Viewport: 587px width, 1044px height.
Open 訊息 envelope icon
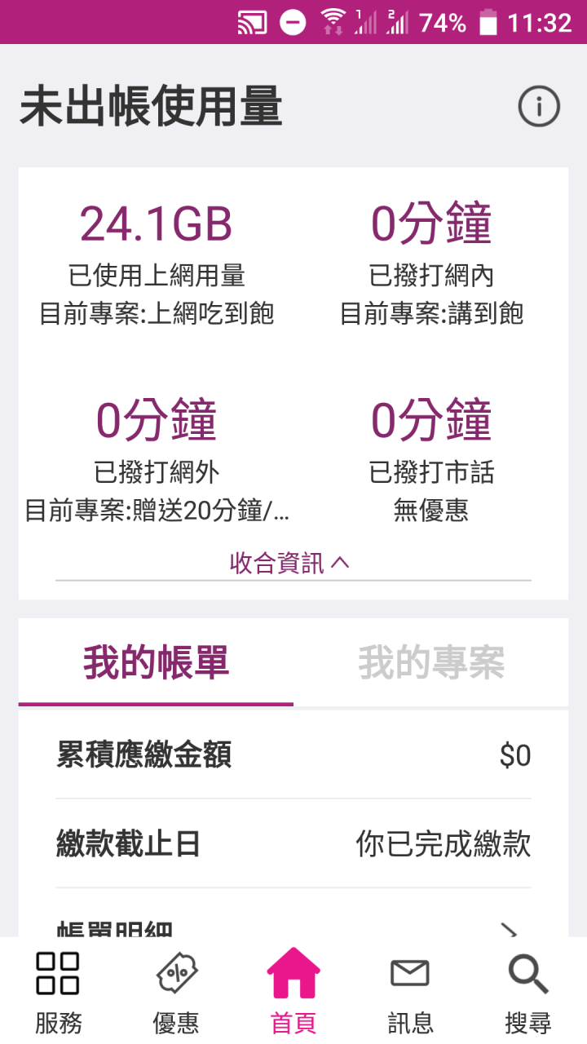410,974
